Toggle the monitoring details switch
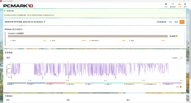The width and height of the screenshot is (191, 103). (x=180, y=58)
